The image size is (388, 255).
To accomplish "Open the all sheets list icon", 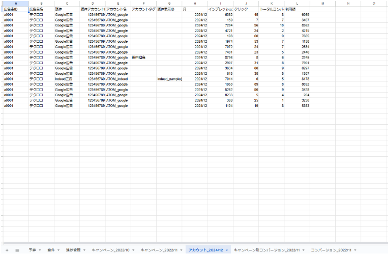I will (17, 250).
